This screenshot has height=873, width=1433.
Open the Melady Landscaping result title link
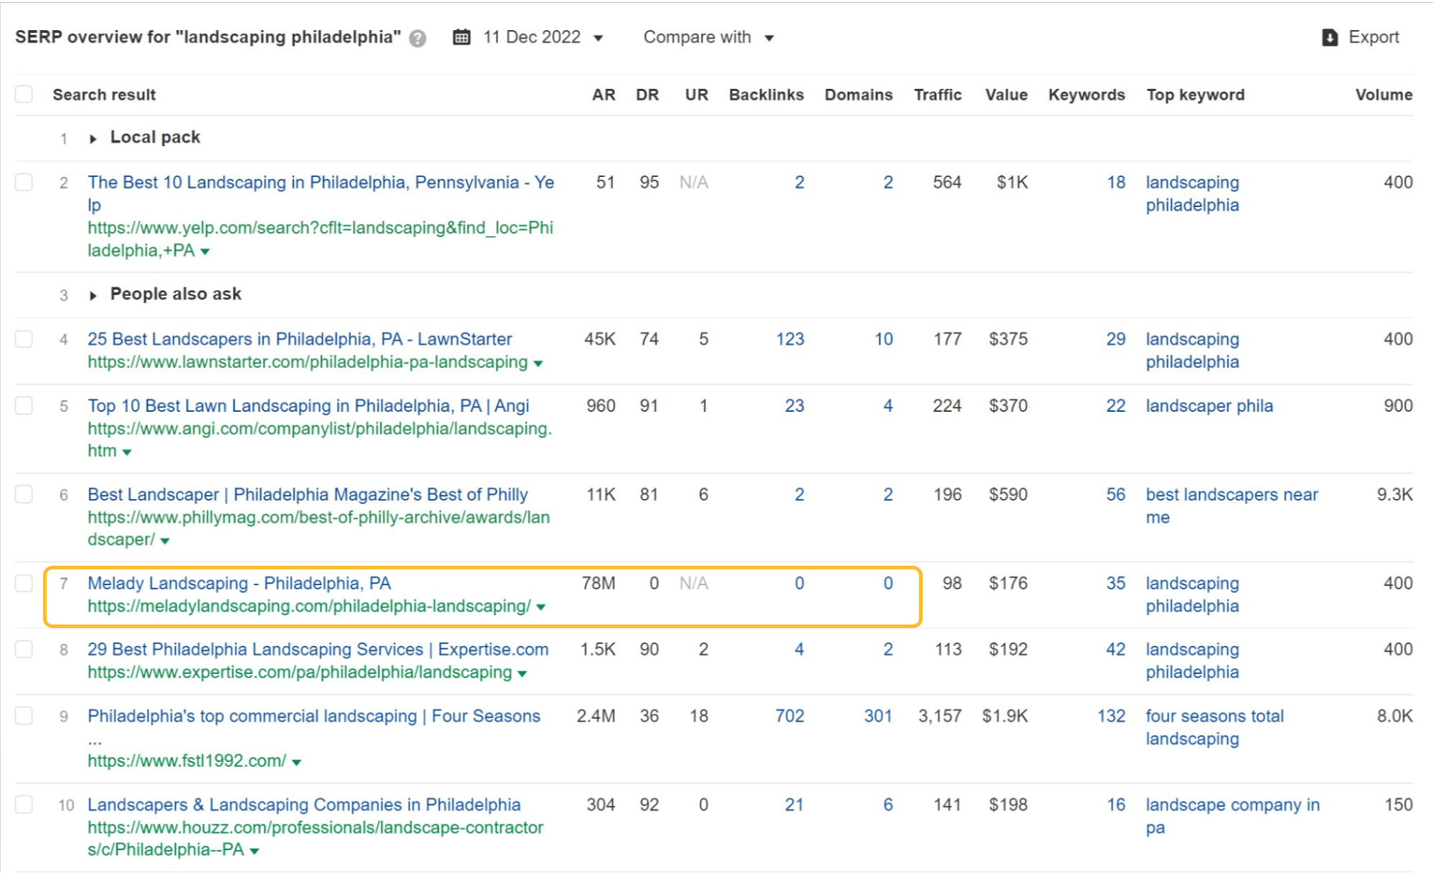pos(239,583)
